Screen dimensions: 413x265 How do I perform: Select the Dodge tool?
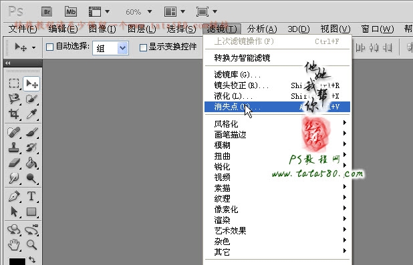point(31,178)
